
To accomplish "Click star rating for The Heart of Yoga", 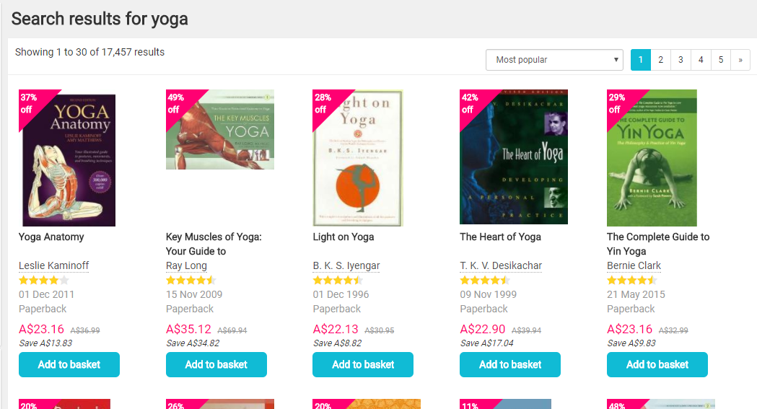I will [x=485, y=281].
